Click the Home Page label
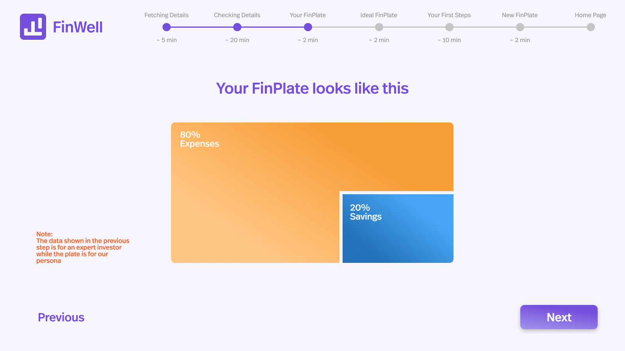Image resolution: width=625 pixels, height=351 pixels. (x=590, y=15)
